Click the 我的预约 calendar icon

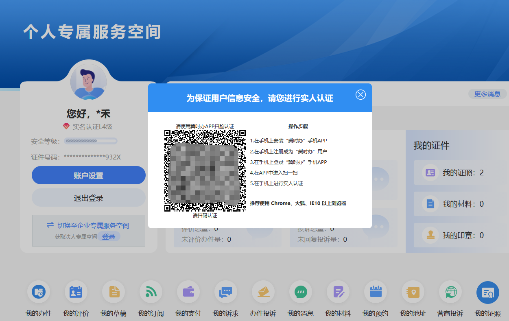[x=376, y=292]
